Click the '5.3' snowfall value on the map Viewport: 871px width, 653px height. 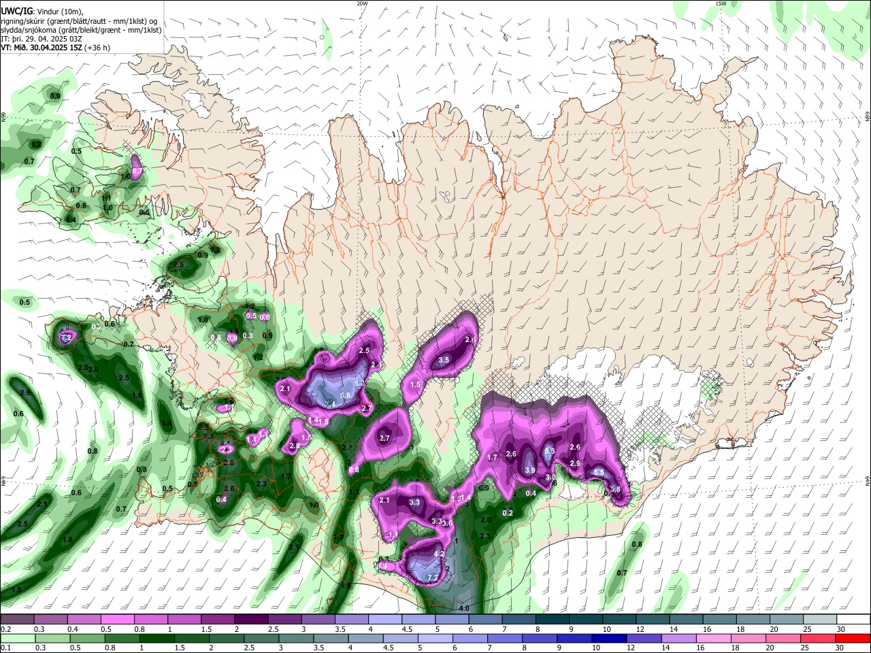click(x=550, y=452)
